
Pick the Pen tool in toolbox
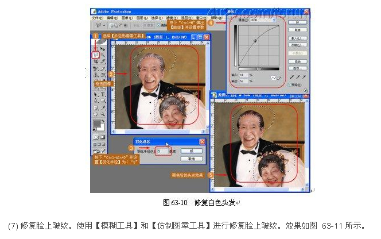[x=95, y=100]
